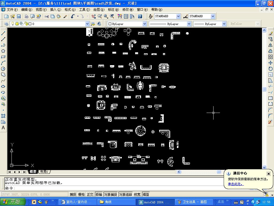Click the Offset modify tool

coord(271,51)
